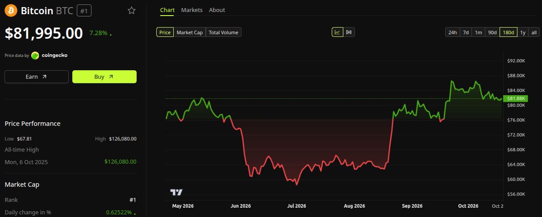
Task: Switch to line chart view icon
Action: (337, 32)
